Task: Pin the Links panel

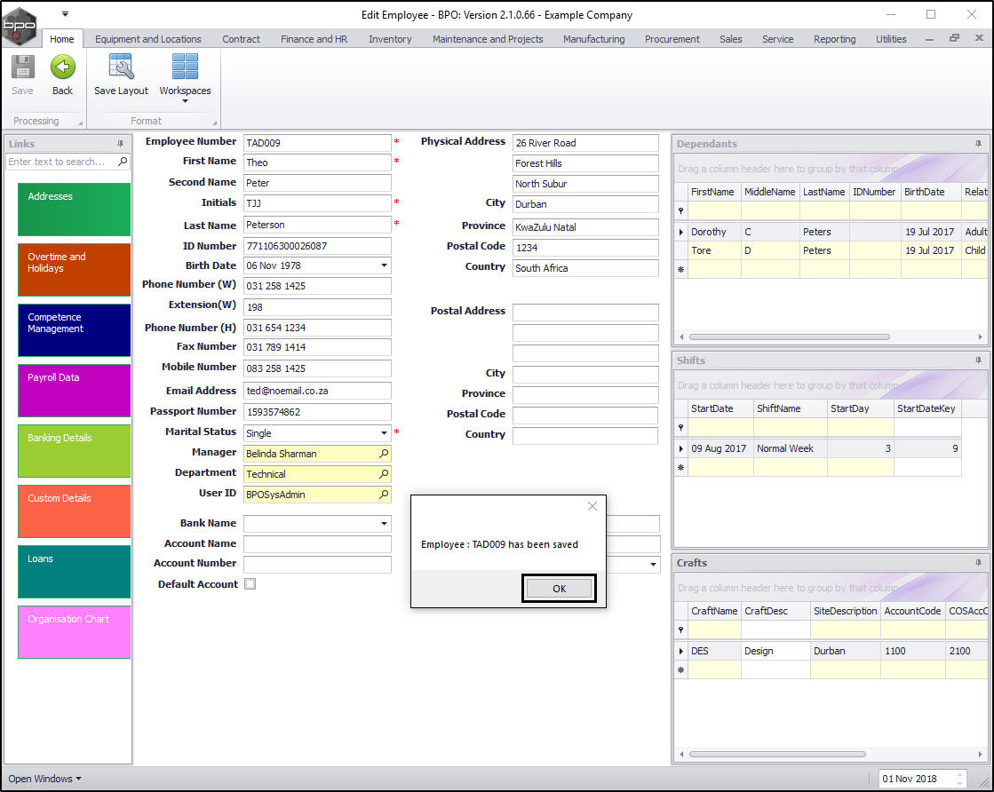Action: [x=121, y=144]
